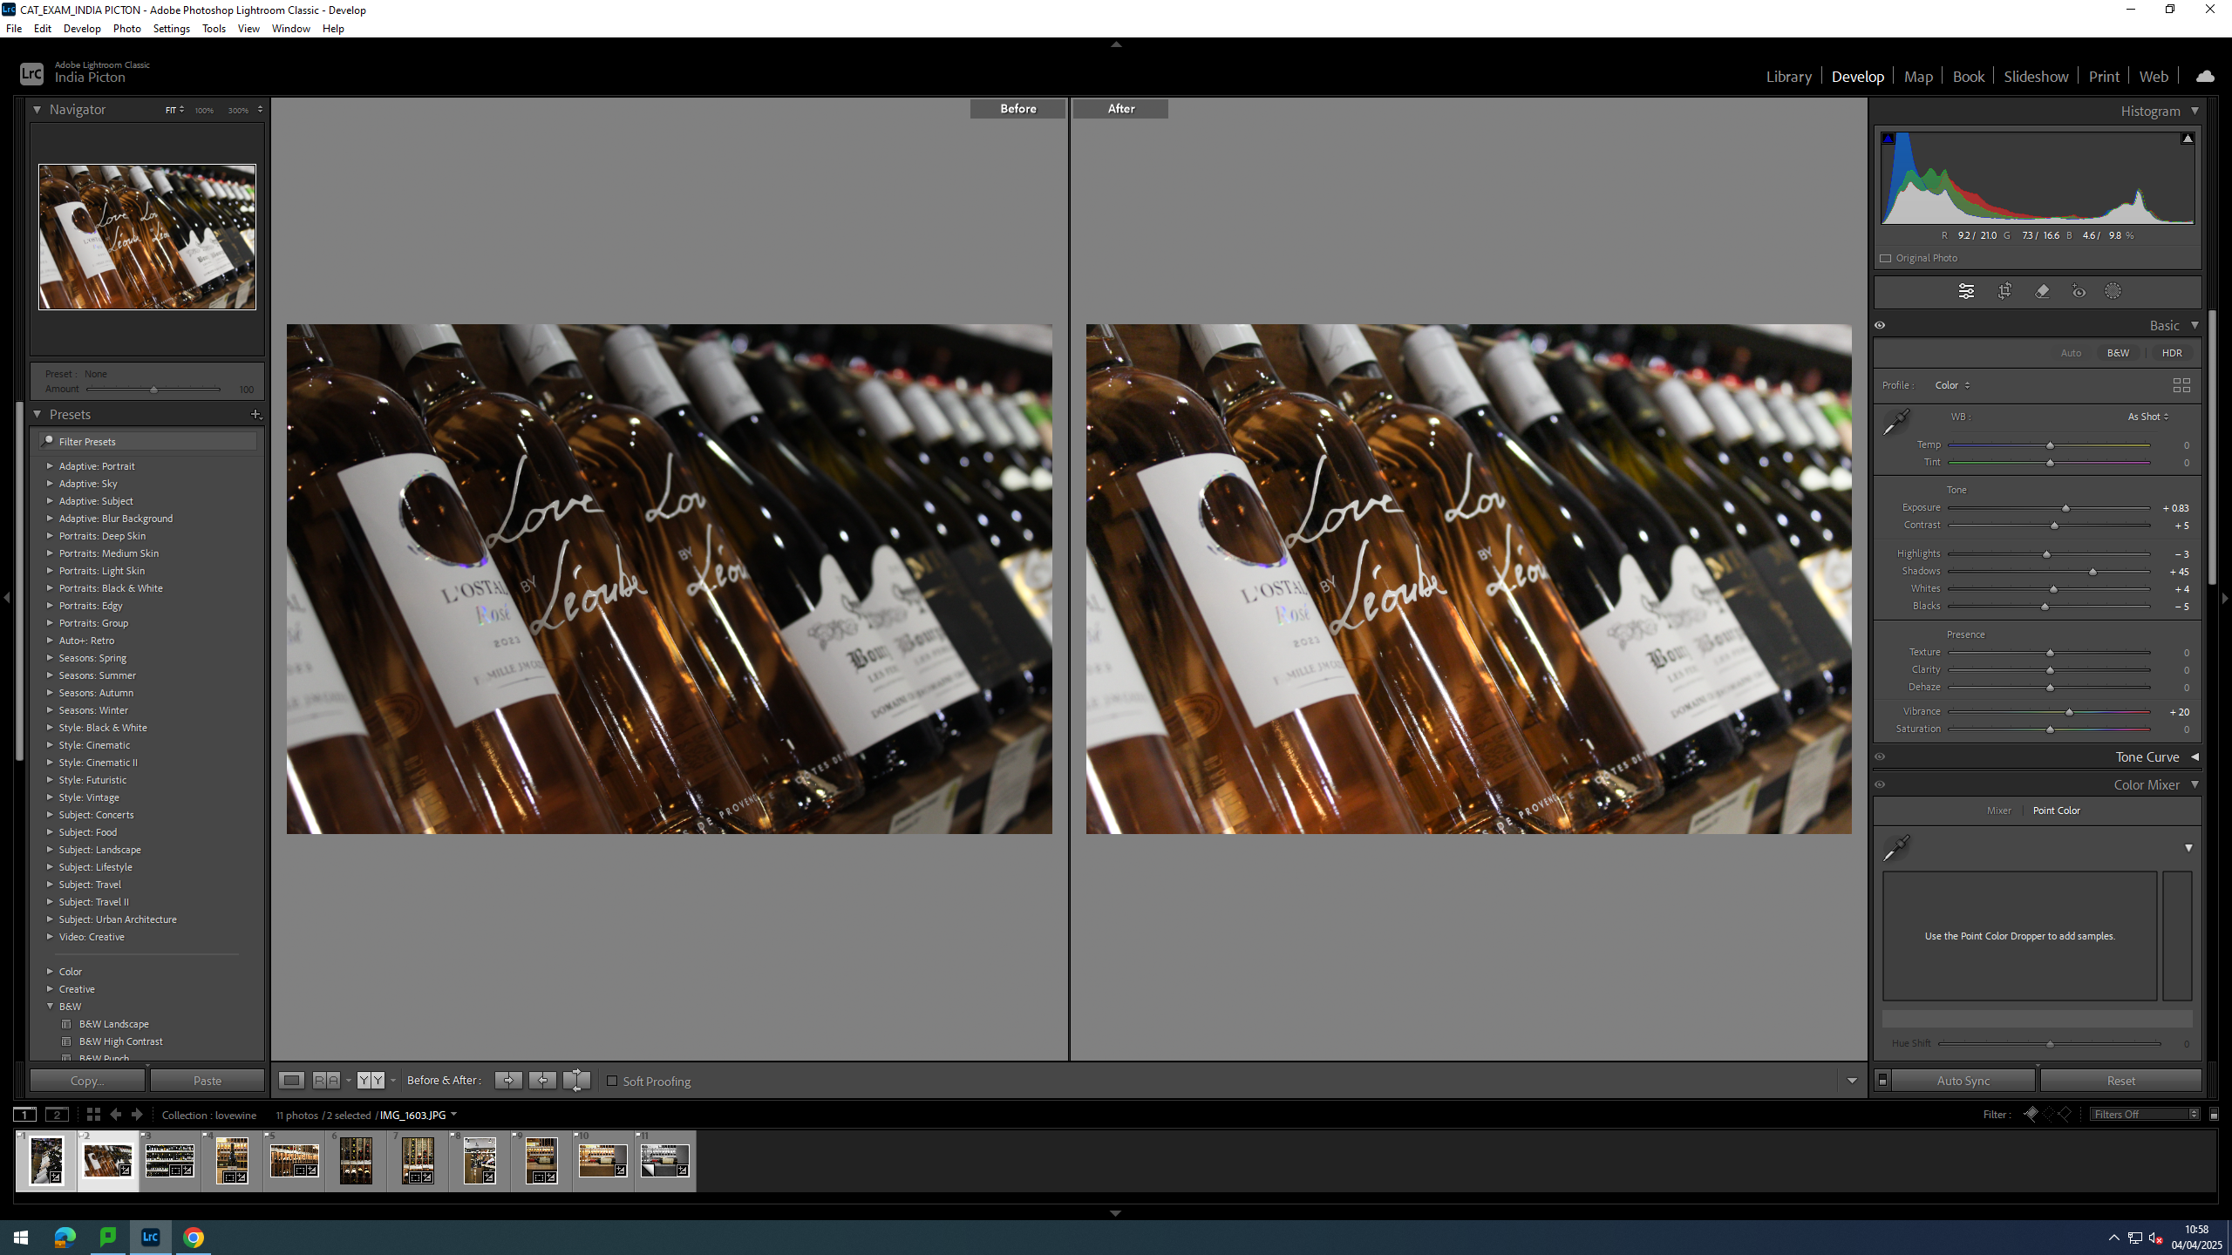Viewport: 2232px width, 1255px height.
Task: Pick the White Balance selector eyedropper
Action: coord(1895,422)
